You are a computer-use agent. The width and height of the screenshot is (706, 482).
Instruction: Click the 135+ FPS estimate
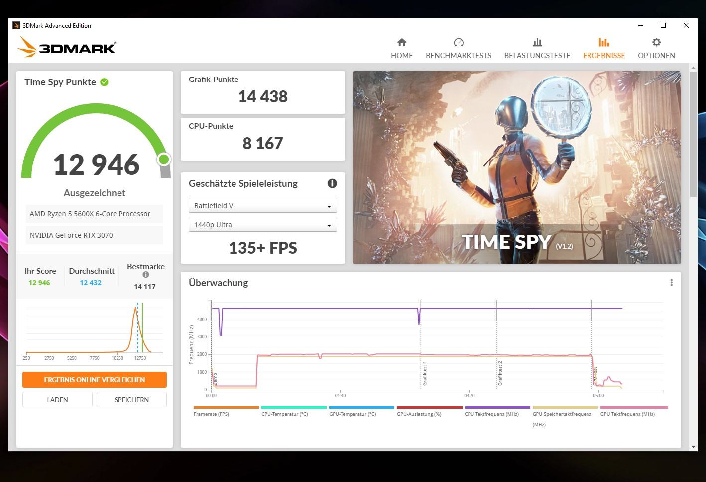(x=263, y=248)
